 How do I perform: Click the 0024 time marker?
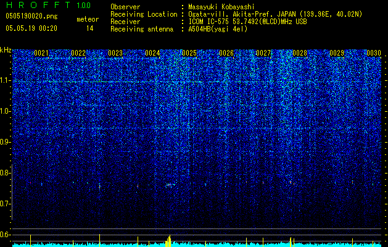(x=152, y=53)
